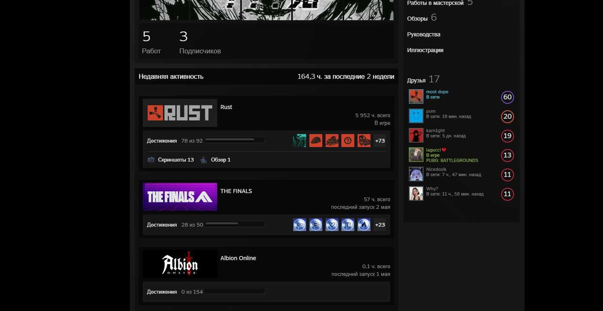Open Иллюстрации sidebar link
This screenshot has height=311, width=603.
(425, 50)
